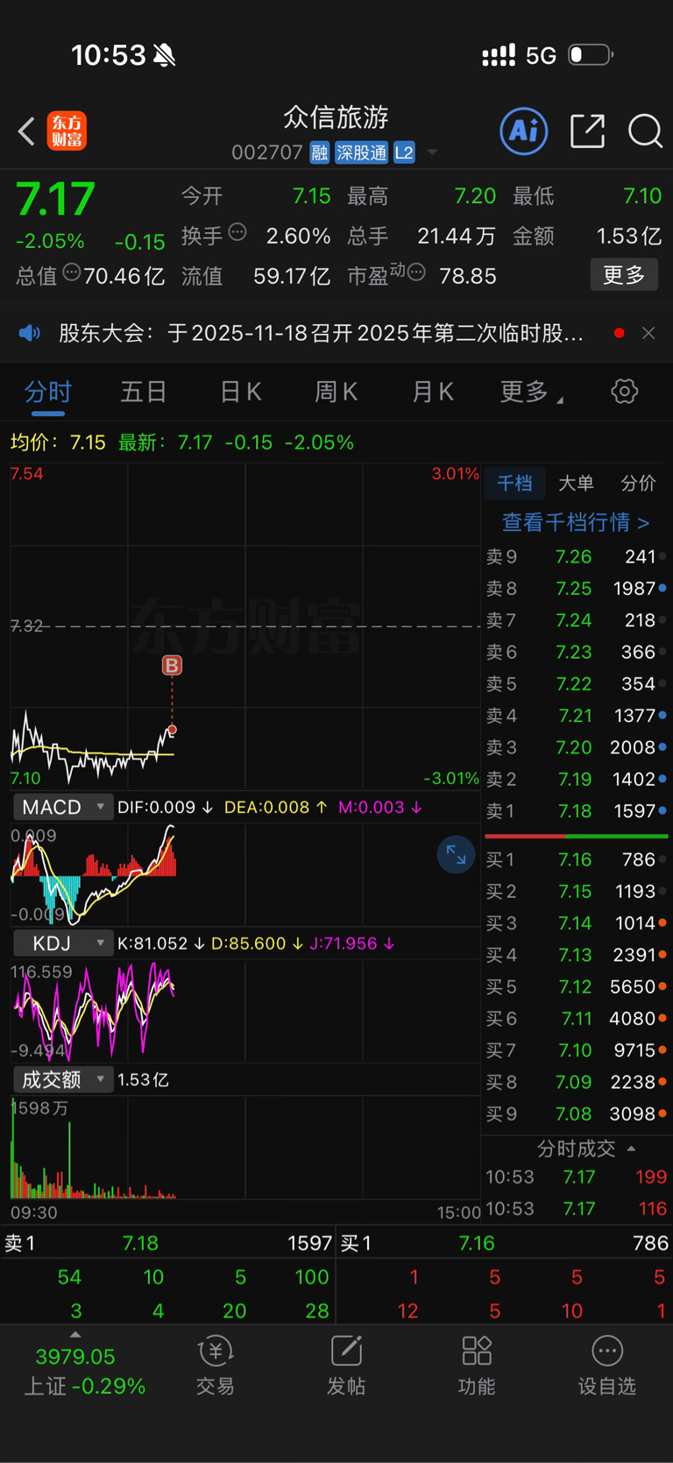The width and height of the screenshot is (673, 1463).
Task: Open the 股东大会 announcement text
Action: click(321, 333)
